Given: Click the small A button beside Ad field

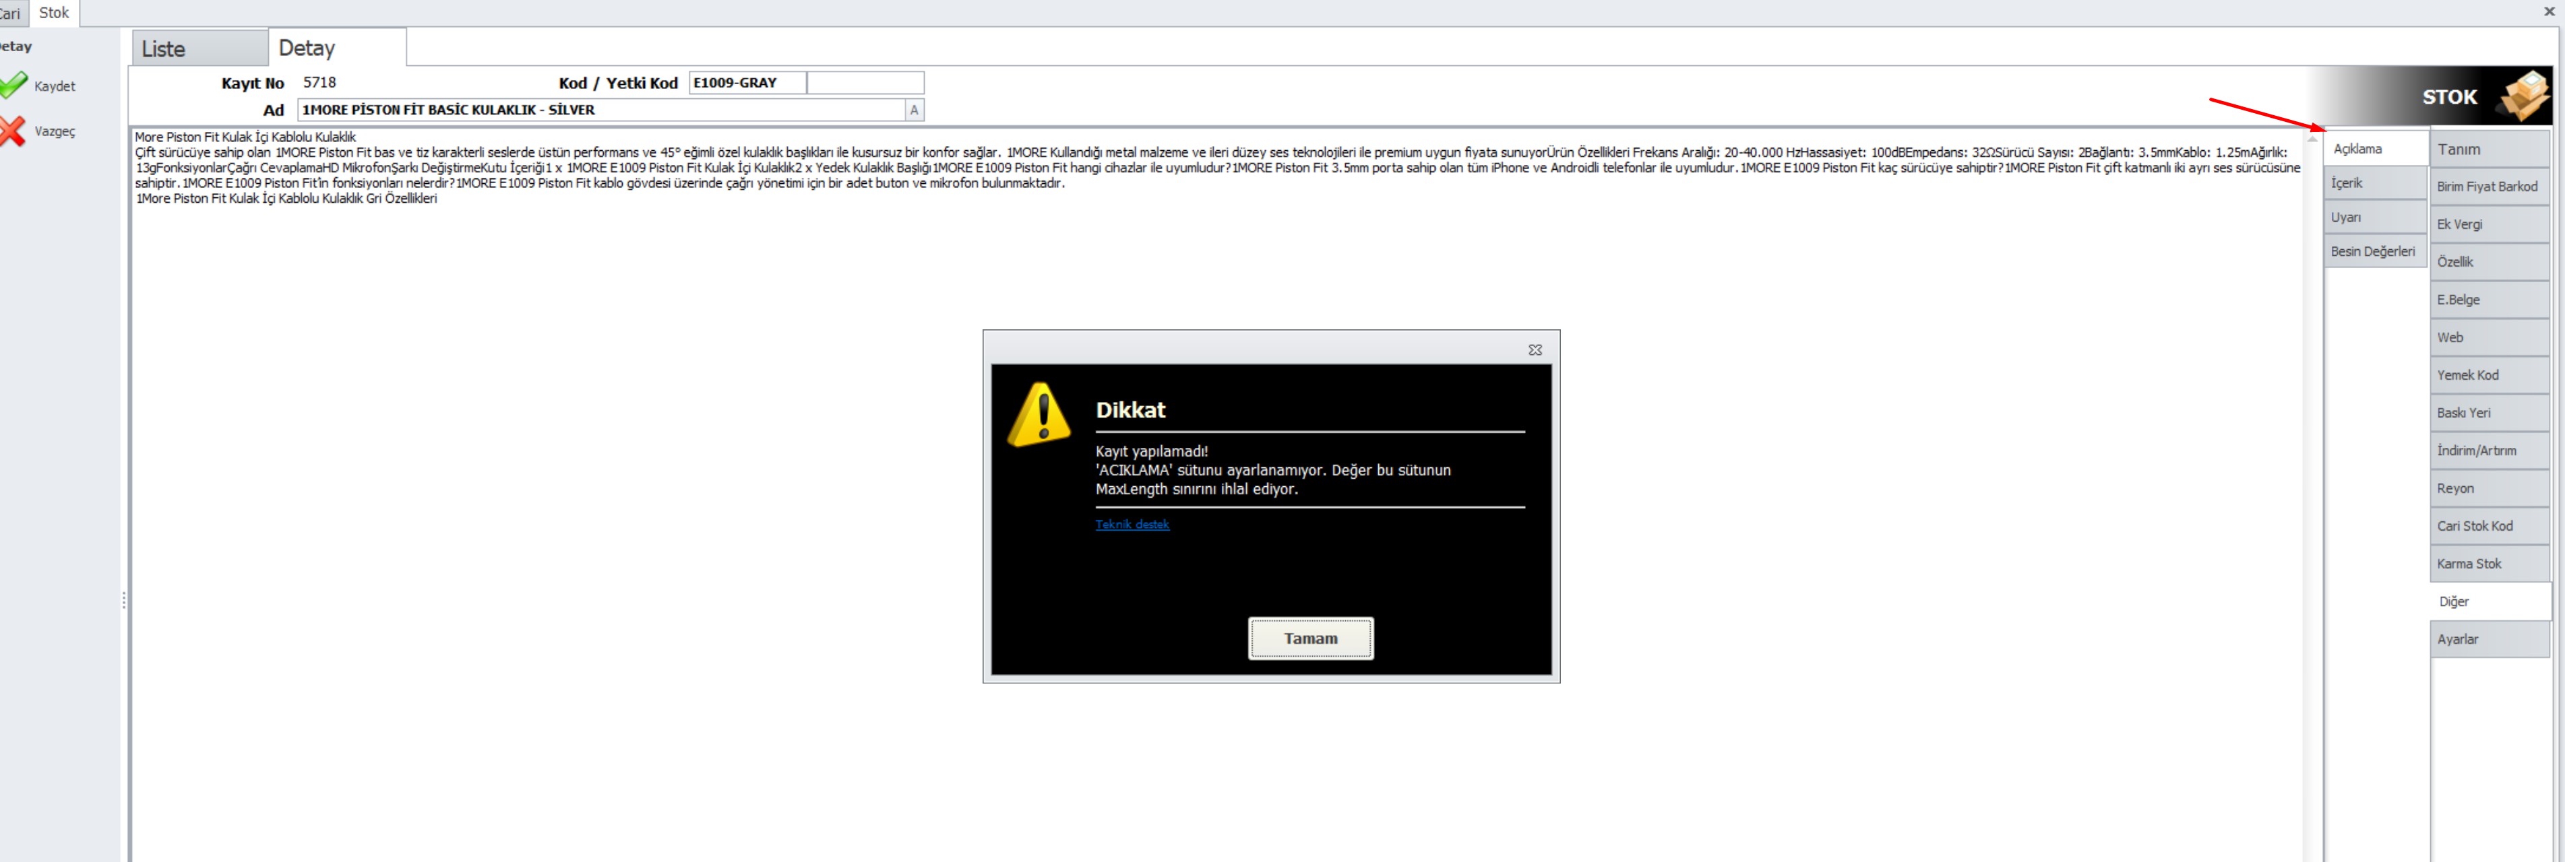Looking at the screenshot, I should coord(914,110).
